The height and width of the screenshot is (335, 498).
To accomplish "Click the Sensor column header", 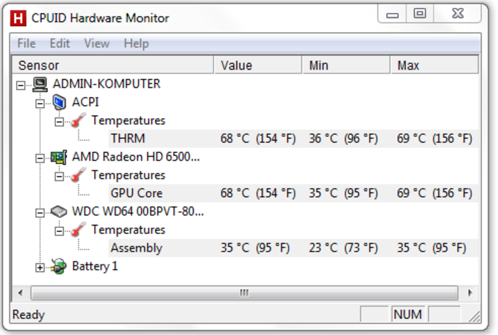I will (x=113, y=65).
